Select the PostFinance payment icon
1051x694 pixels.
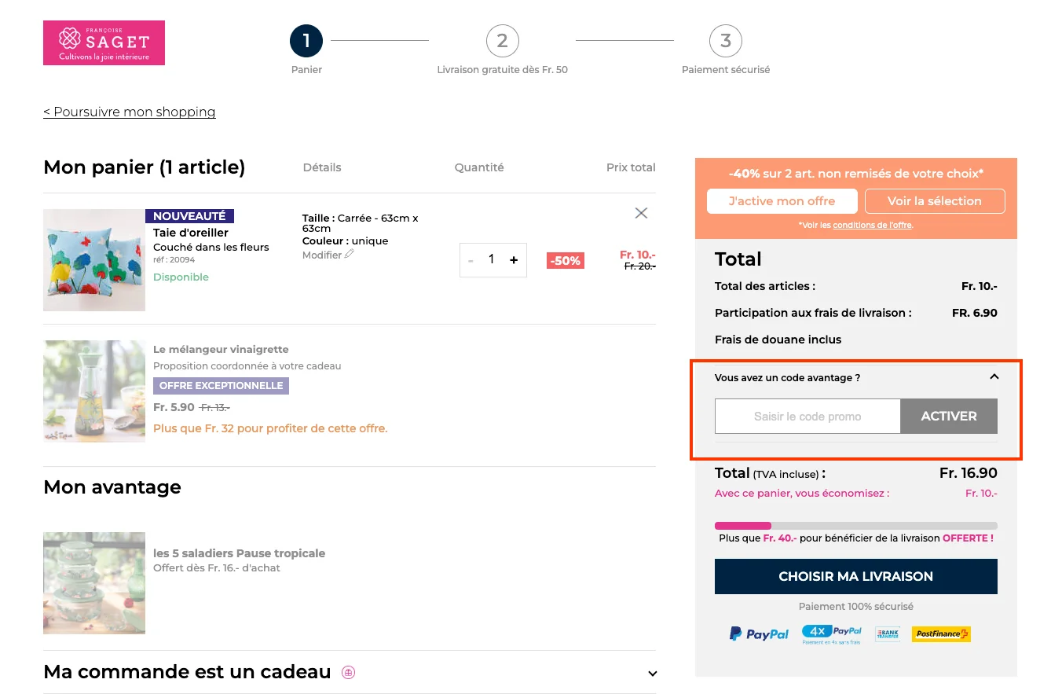(940, 633)
